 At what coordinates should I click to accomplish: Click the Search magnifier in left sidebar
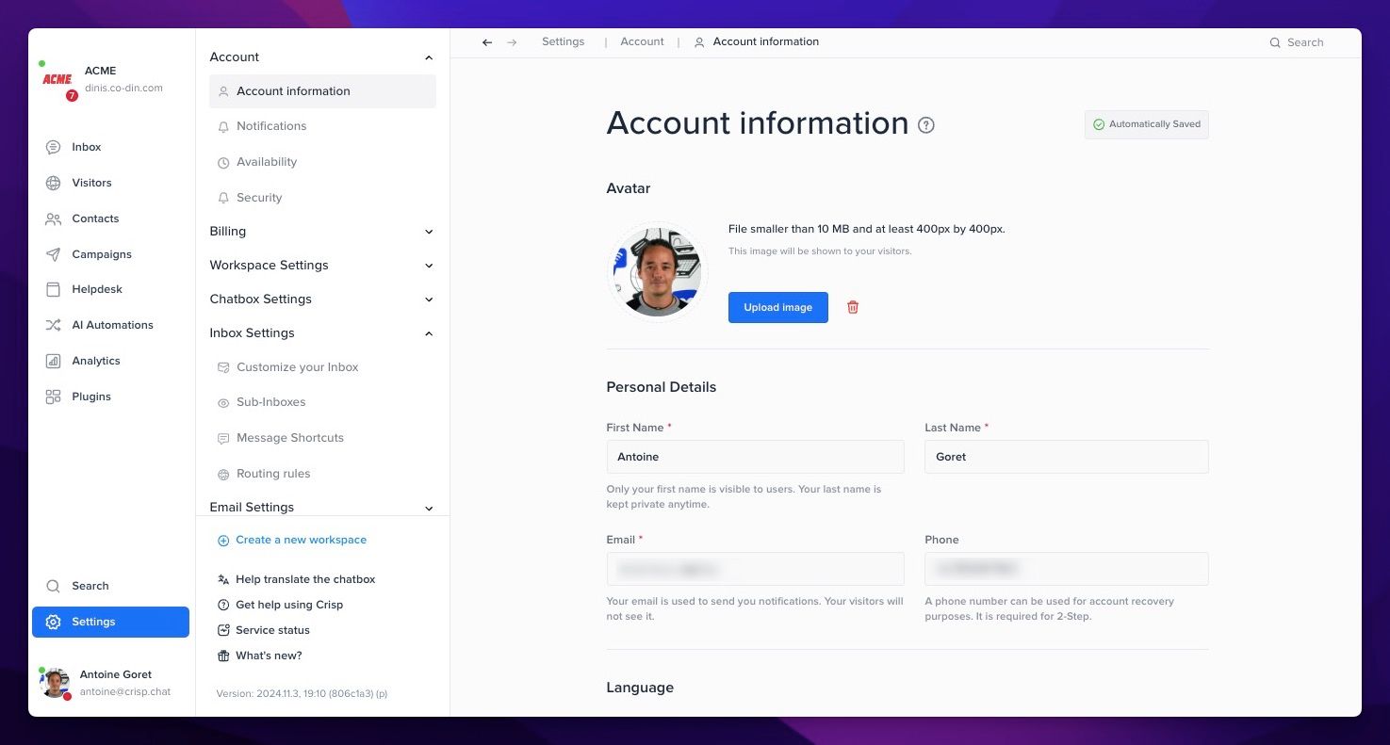54,586
